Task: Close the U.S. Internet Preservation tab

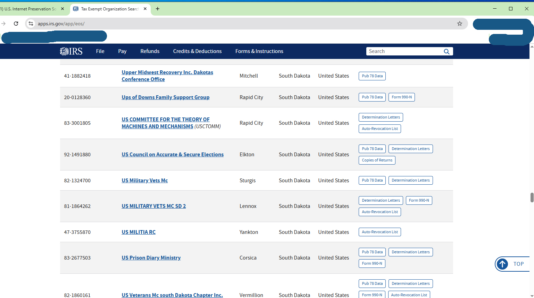Action: 62,9
